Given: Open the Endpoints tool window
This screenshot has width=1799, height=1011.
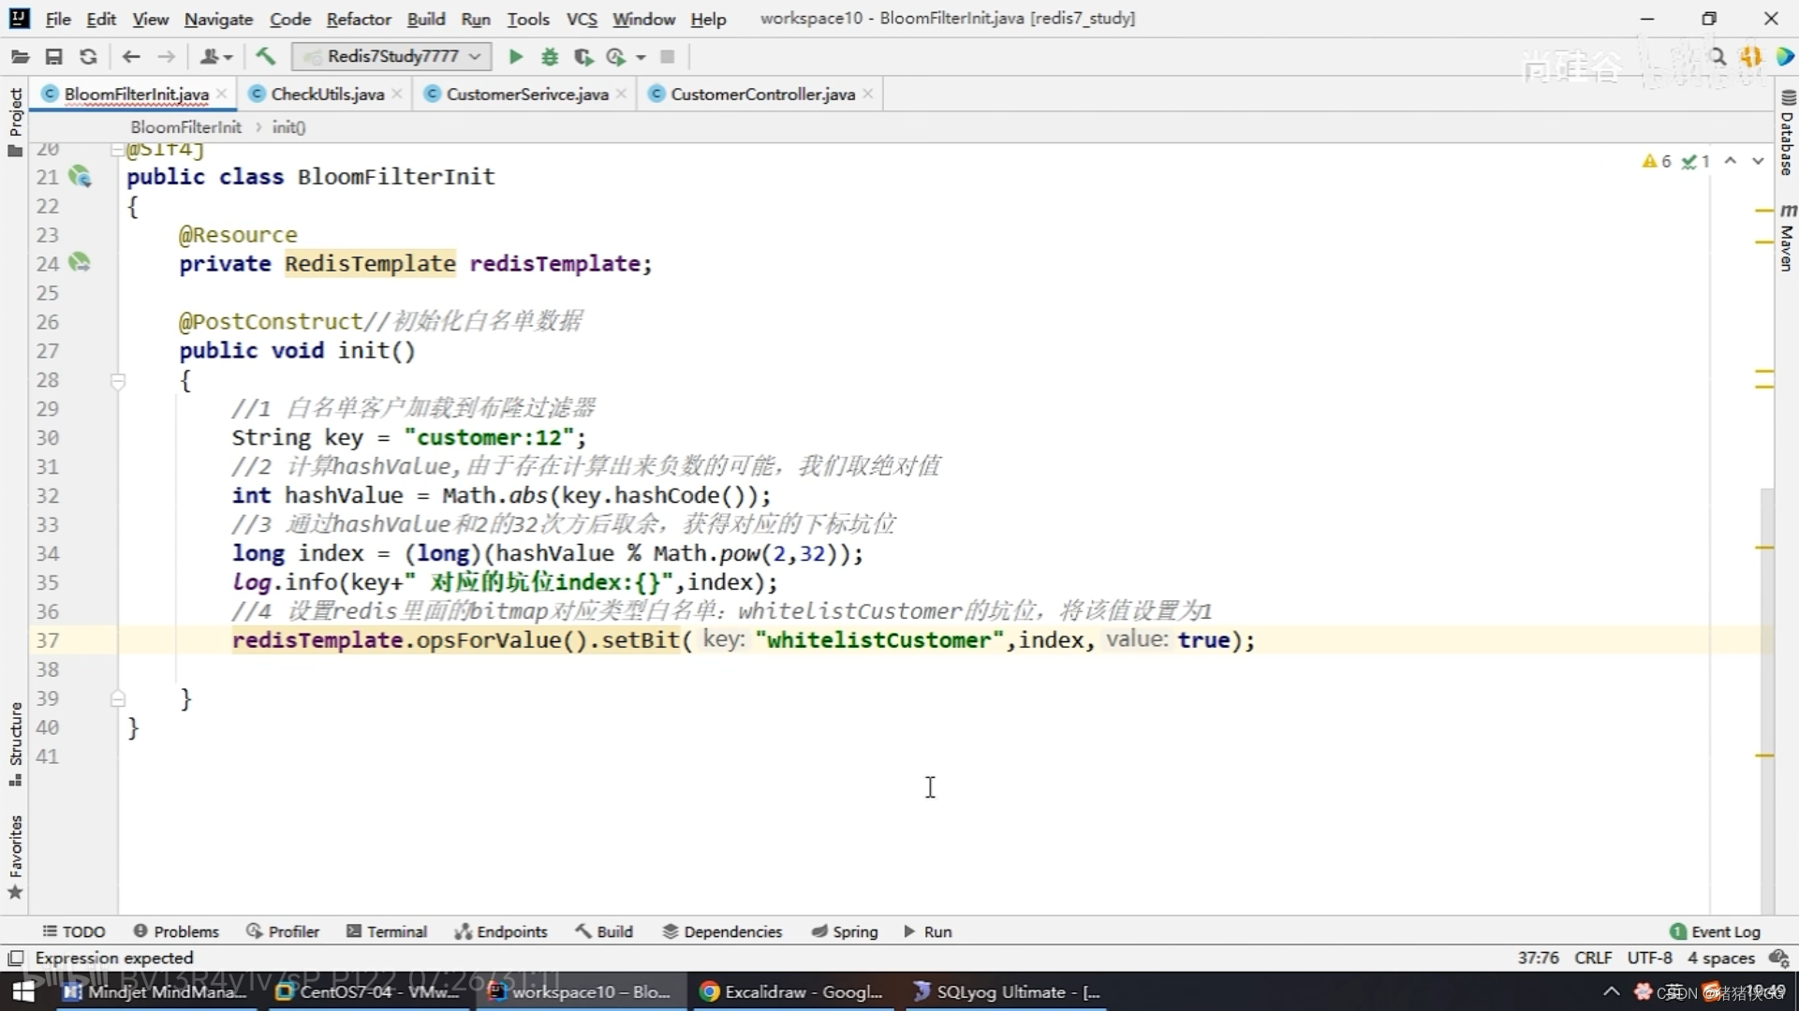Looking at the screenshot, I should click(x=501, y=932).
